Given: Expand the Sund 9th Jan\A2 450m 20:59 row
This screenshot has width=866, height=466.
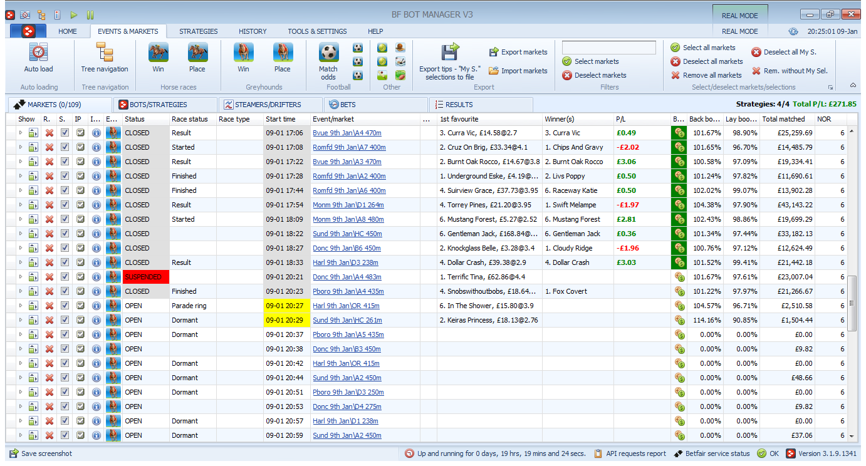Looking at the screenshot, I should coord(20,435).
